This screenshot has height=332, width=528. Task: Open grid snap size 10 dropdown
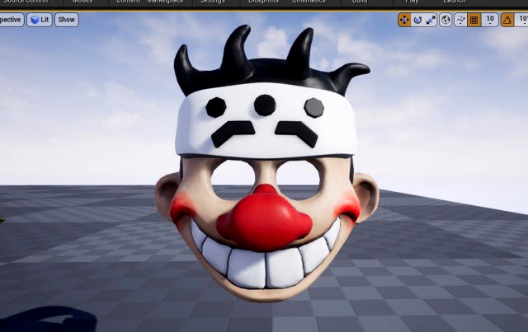coord(490,20)
